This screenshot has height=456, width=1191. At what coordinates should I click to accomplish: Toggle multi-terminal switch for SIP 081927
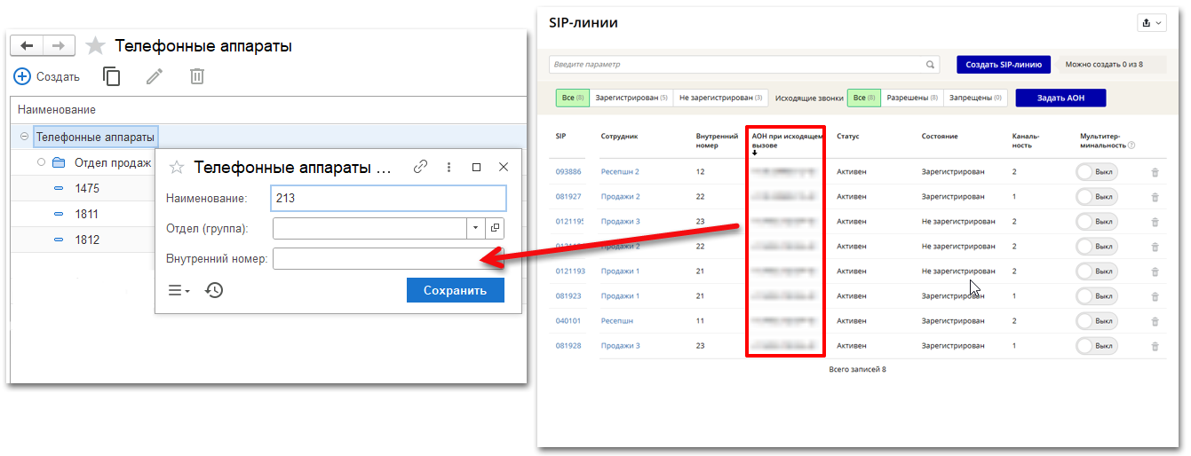click(x=1096, y=197)
